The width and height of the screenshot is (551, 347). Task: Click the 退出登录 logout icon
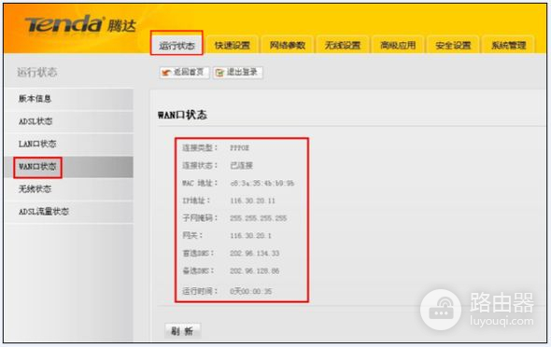tap(219, 73)
